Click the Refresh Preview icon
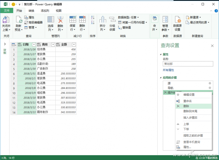The image size is (219, 160). point(19,19)
